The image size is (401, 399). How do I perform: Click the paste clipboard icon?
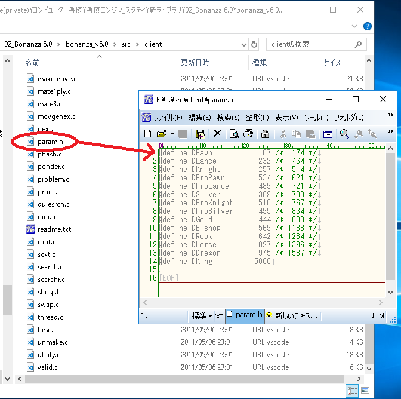click(x=310, y=134)
